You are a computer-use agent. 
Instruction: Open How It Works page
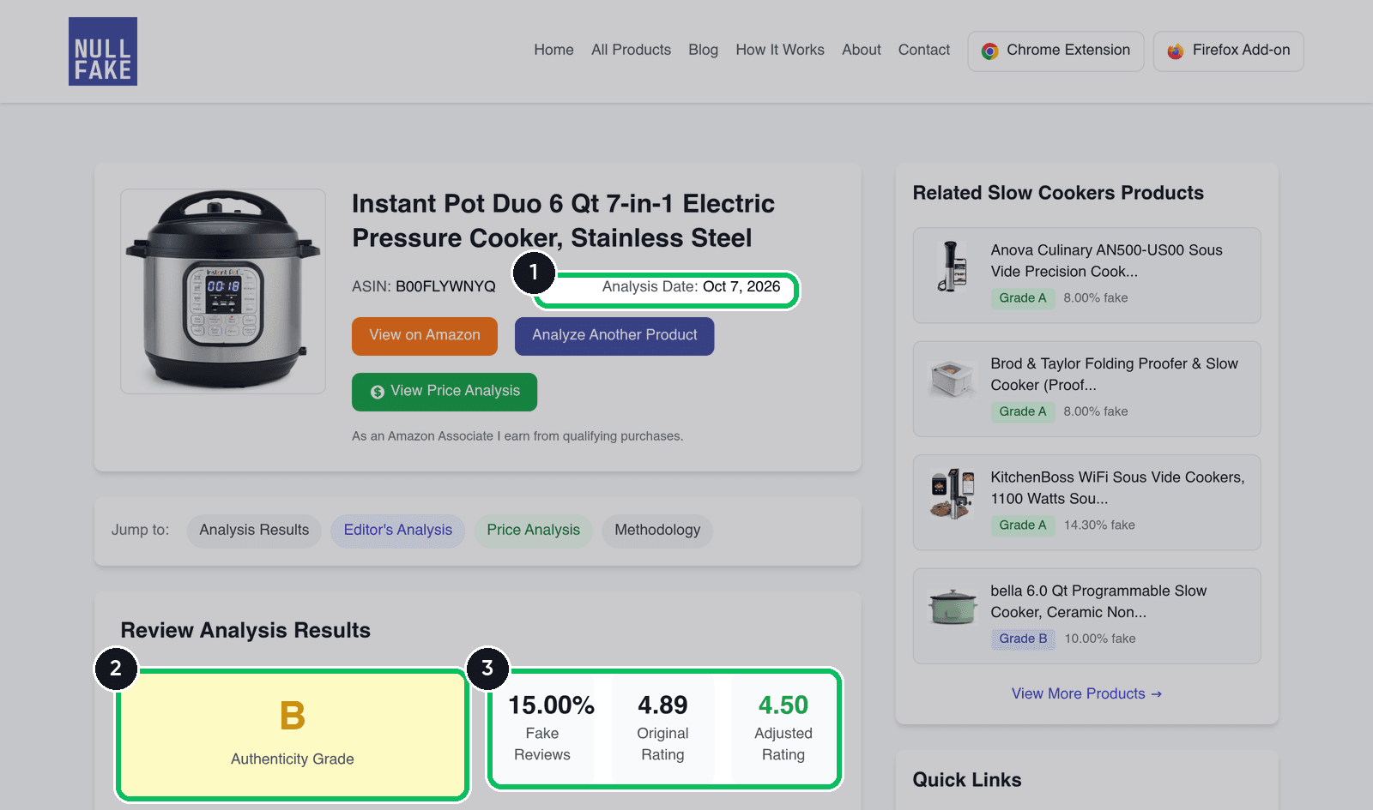[x=780, y=50]
